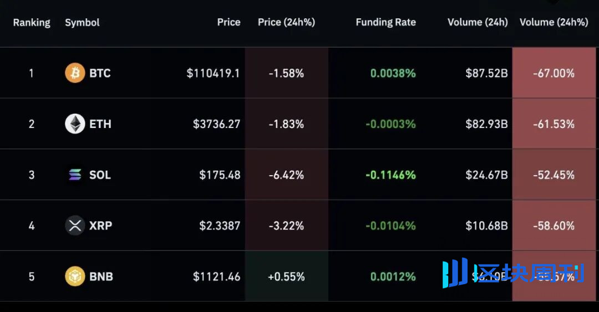Viewport: 599px width, 312px height.
Task: Sort by Price (24h%) header
Action: (x=286, y=23)
